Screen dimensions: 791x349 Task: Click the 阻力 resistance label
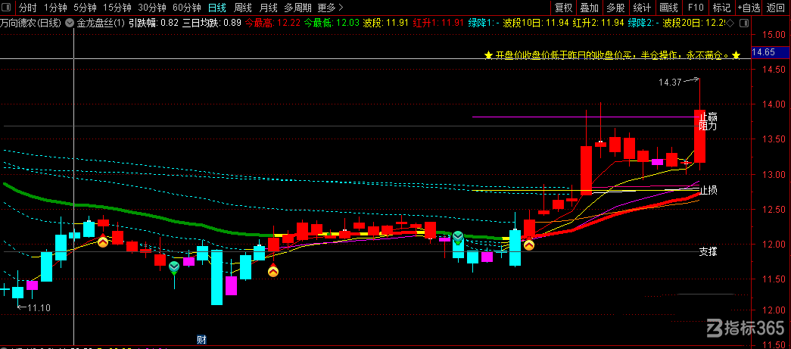708,126
